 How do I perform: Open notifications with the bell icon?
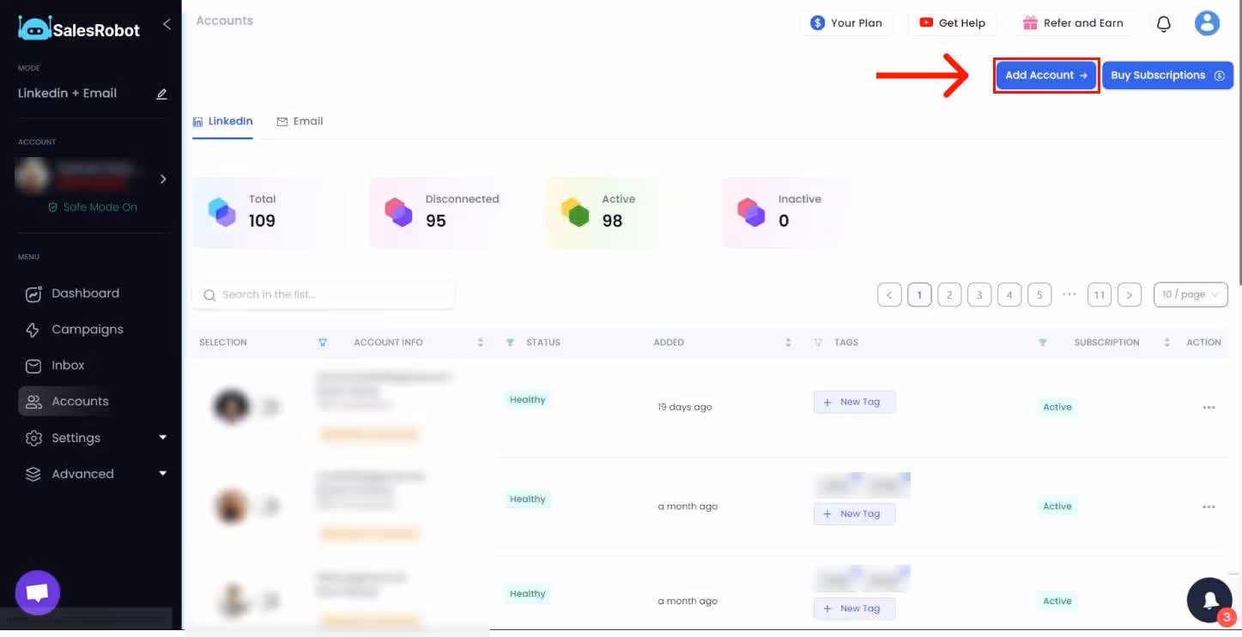tap(1164, 23)
